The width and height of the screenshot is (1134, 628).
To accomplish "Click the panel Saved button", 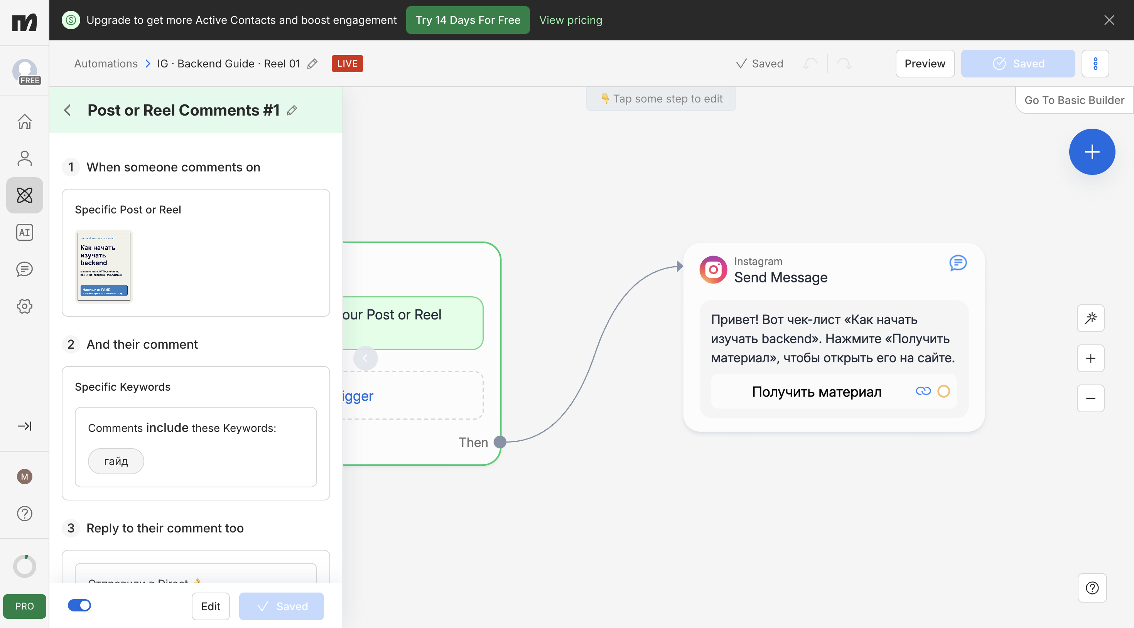I will coord(281,606).
